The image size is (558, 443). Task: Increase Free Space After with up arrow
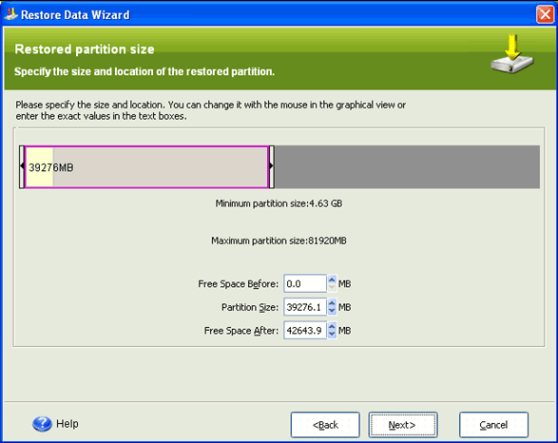click(x=332, y=326)
